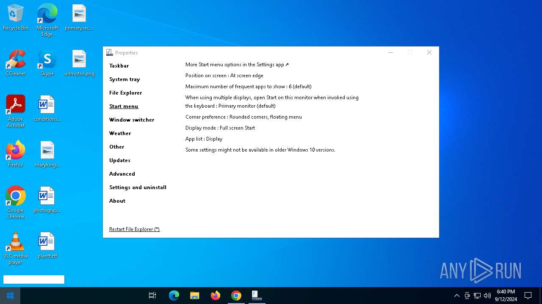
Task: Launch Firefox from the taskbar
Action: coord(216,296)
